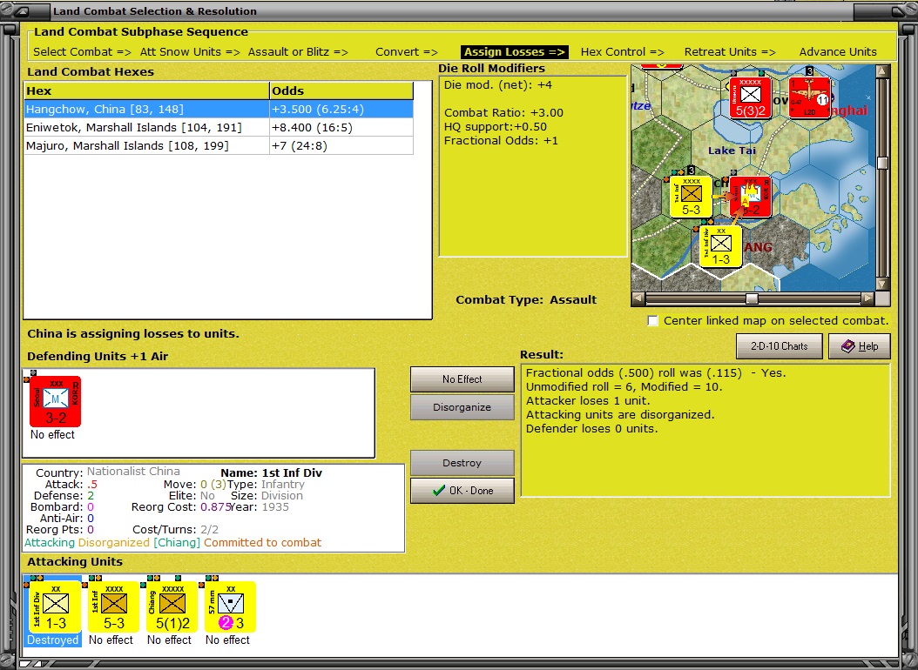Select the 57 mm artillery attacking unit
Viewport: 918px width, 670px height.
click(x=230, y=606)
